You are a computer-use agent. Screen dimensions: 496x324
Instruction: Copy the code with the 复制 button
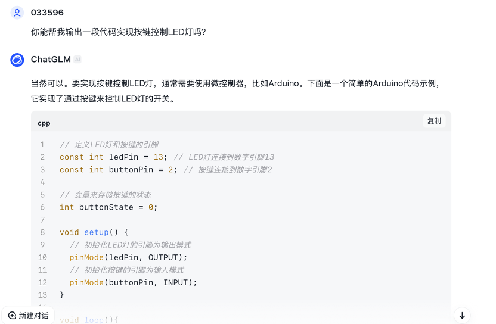coord(434,121)
